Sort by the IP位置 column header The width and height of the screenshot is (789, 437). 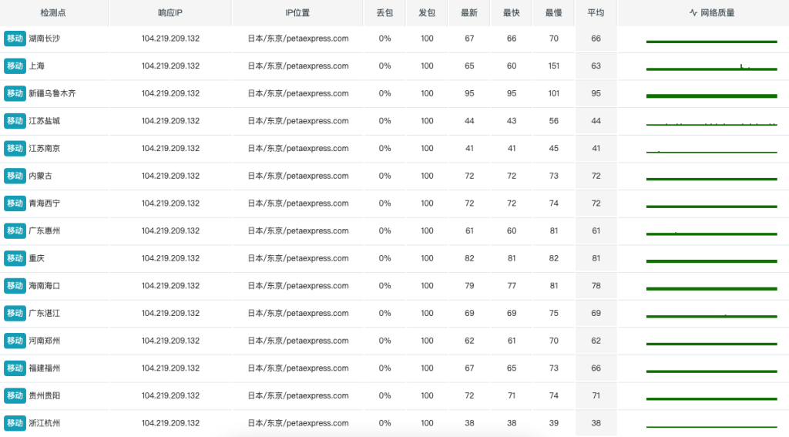coord(297,12)
